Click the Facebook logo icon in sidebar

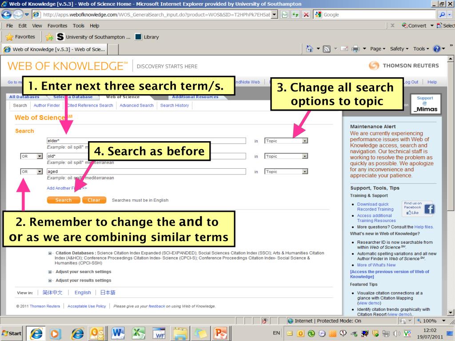point(430,209)
